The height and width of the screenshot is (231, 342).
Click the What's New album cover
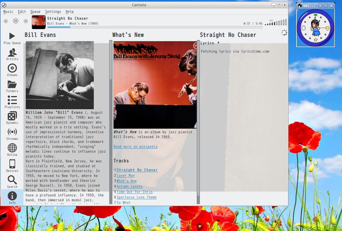pos(155,84)
